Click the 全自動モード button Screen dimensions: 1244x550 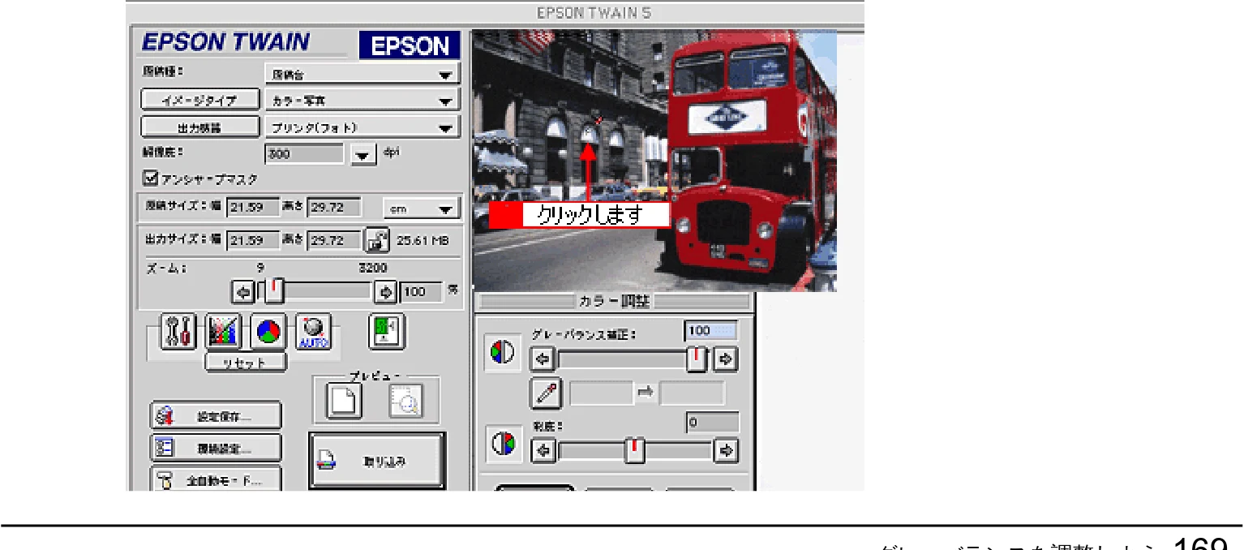click(x=216, y=479)
